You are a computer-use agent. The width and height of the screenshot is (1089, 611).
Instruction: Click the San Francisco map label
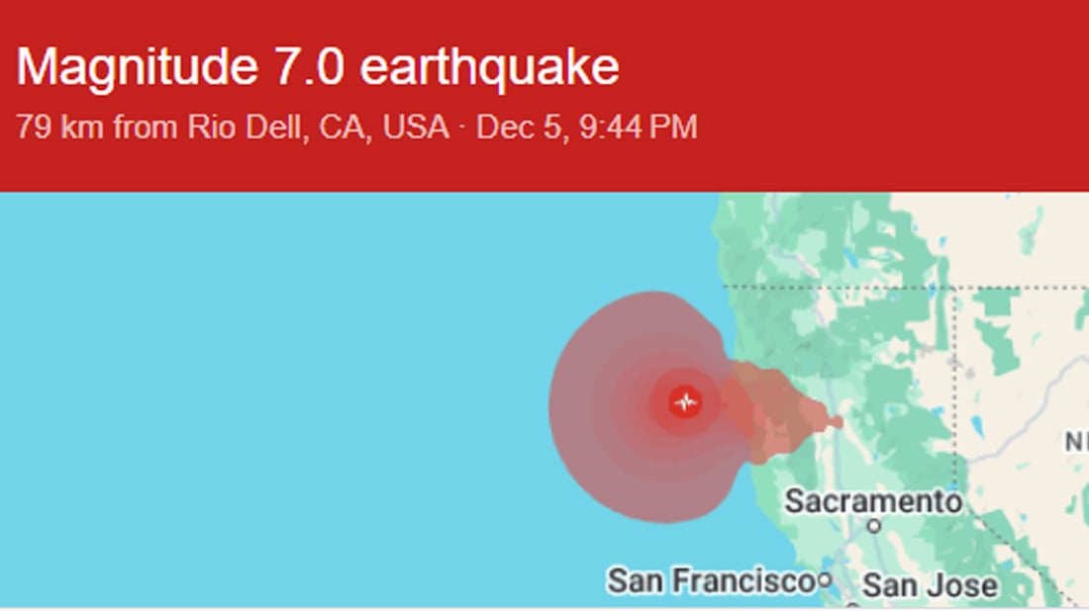(x=710, y=580)
